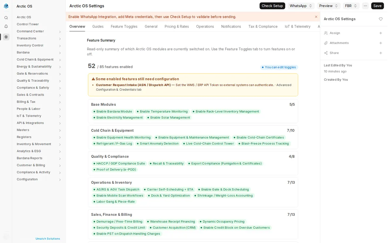Switch to the Overview tab

tap(77, 27)
